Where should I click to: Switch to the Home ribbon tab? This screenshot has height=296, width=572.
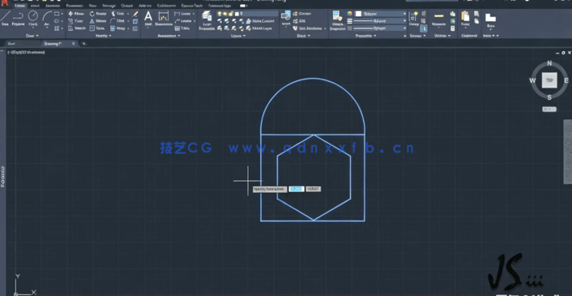point(19,6)
